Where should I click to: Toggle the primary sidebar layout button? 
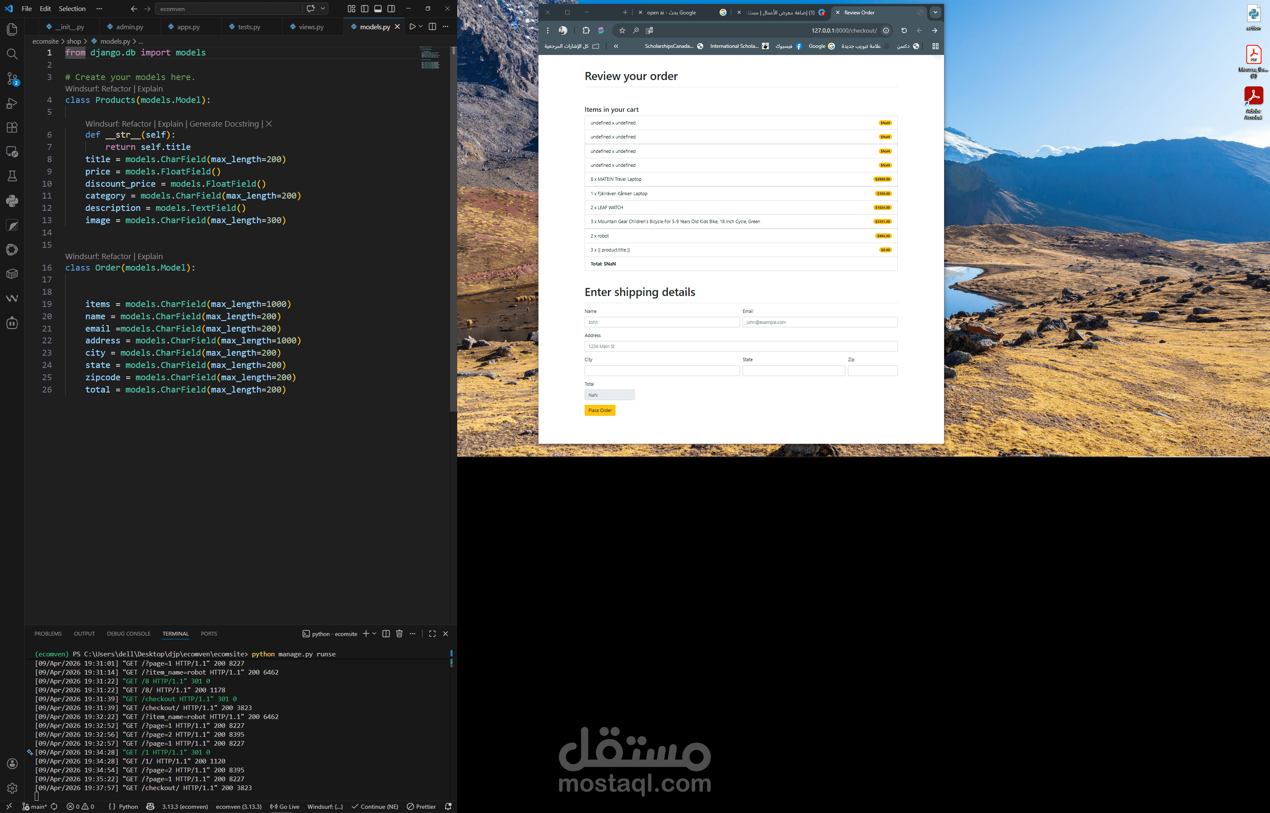pyautogui.click(x=364, y=9)
